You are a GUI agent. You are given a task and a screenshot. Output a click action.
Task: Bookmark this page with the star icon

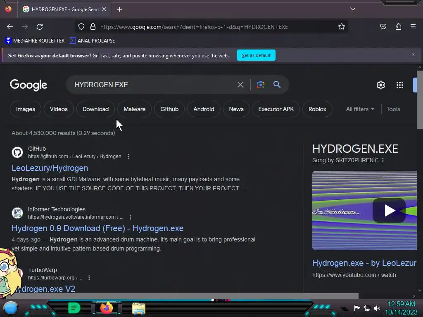(x=342, y=27)
